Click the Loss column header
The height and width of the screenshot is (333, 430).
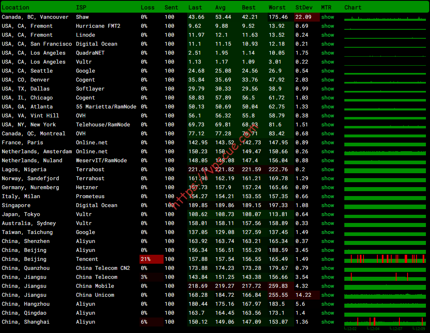[x=148, y=8]
